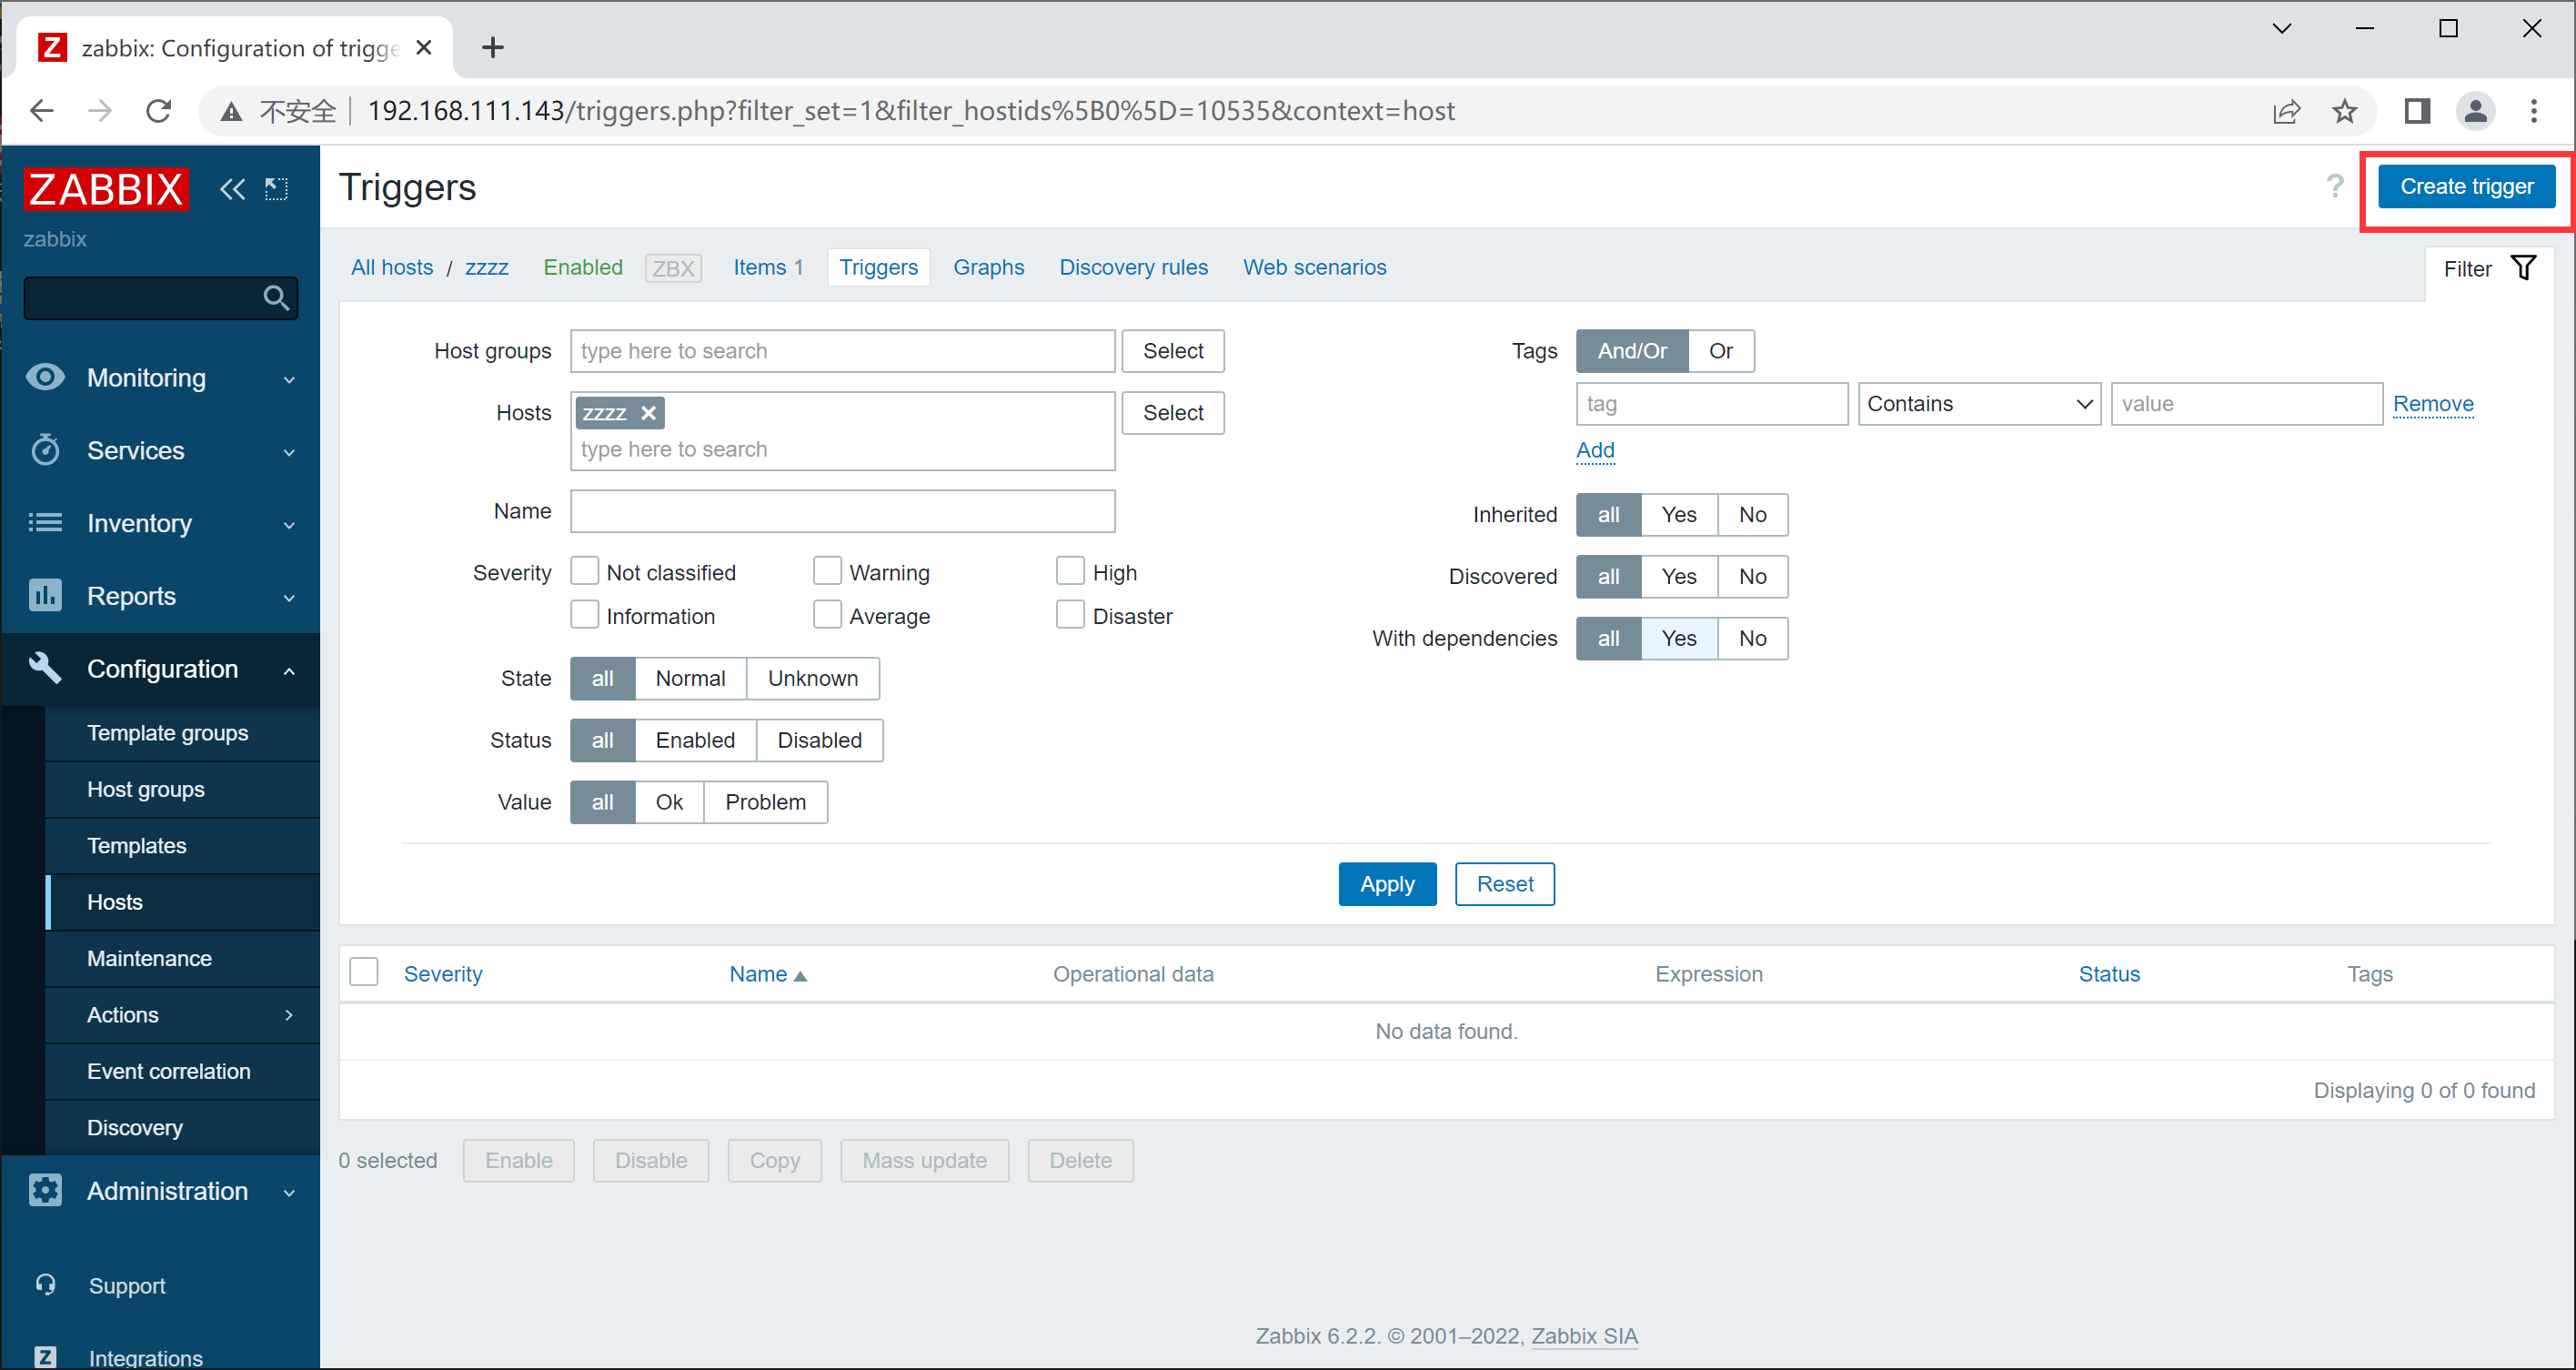Screen dimensions: 2576x1370
Task: Click the Services clock icon
Action: [45, 450]
